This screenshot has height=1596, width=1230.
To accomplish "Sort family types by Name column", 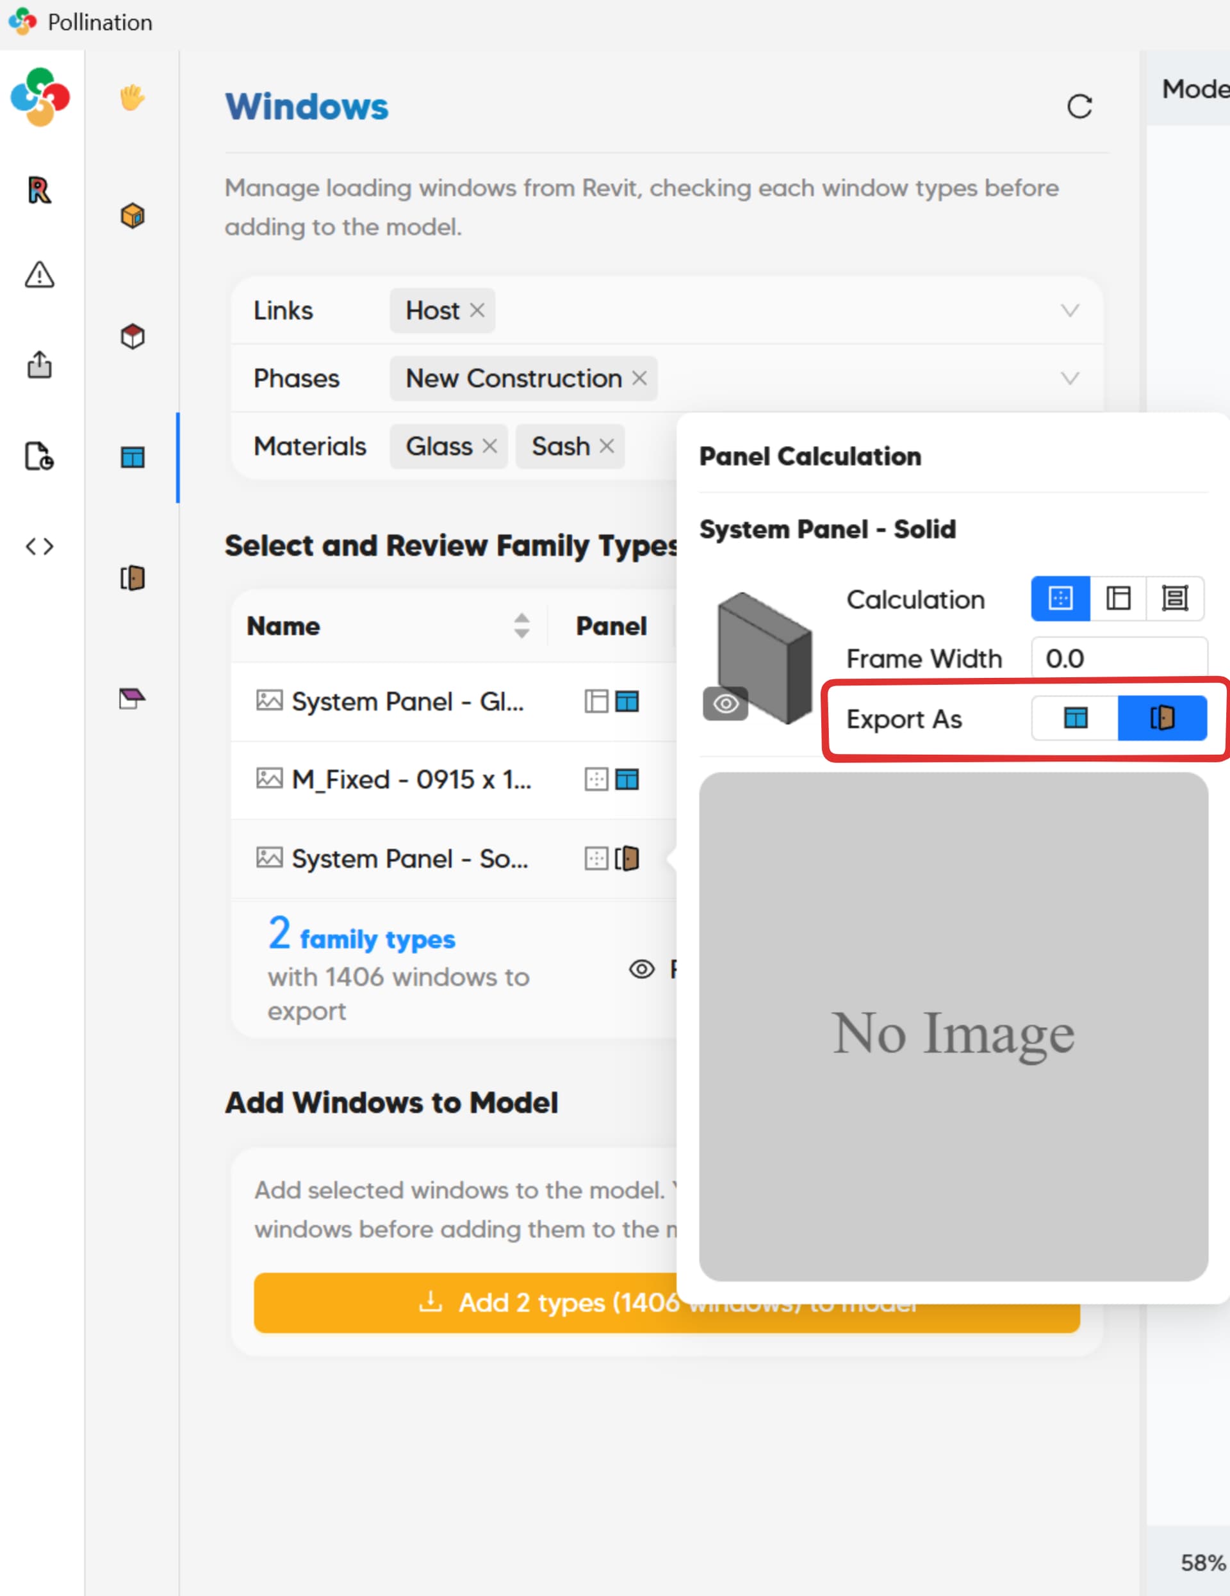I will (x=521, y=625).
